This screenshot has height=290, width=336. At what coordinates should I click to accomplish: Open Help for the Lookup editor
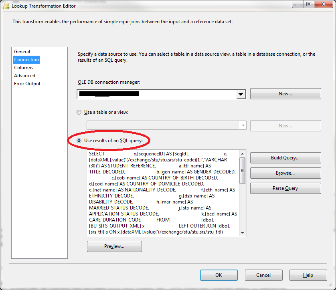(x=308, y=275)
